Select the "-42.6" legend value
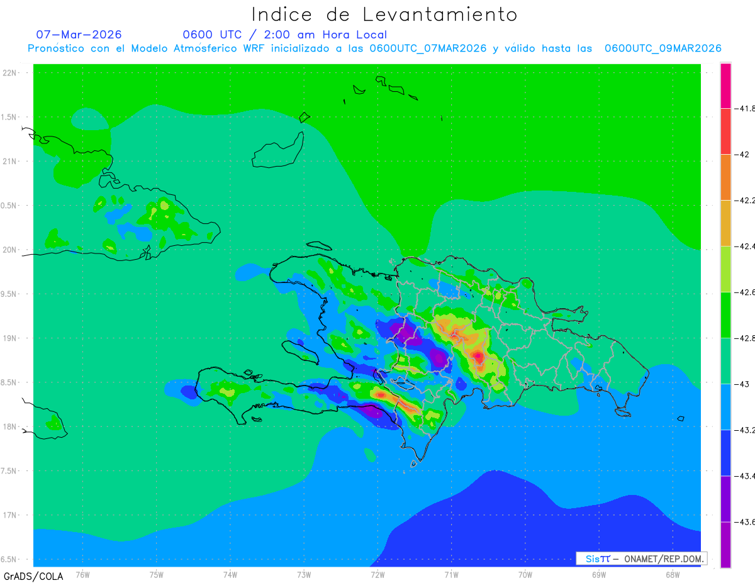This screenshot has width=755, height=583. pos(746,292)
